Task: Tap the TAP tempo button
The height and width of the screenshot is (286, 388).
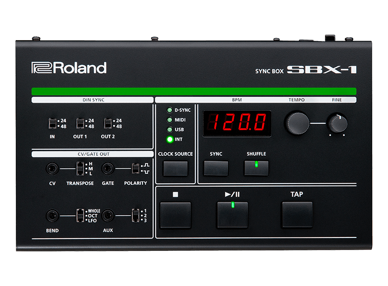Action: [x=297, y=214]
